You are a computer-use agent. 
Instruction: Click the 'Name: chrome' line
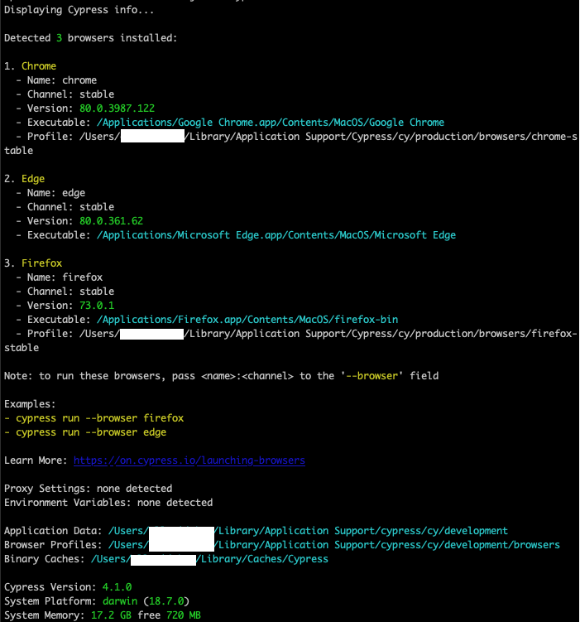(56, 80)
